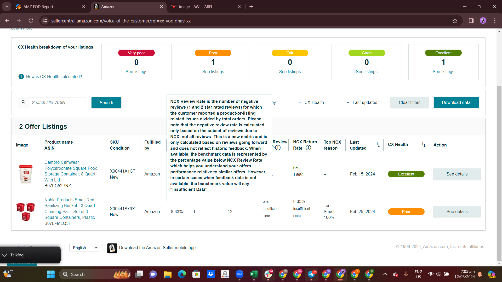Image resolution: width=502 pixels, height=282 pixels.
Task: Open the Amazon app from the taskbar
Action: tap(225, 274)
